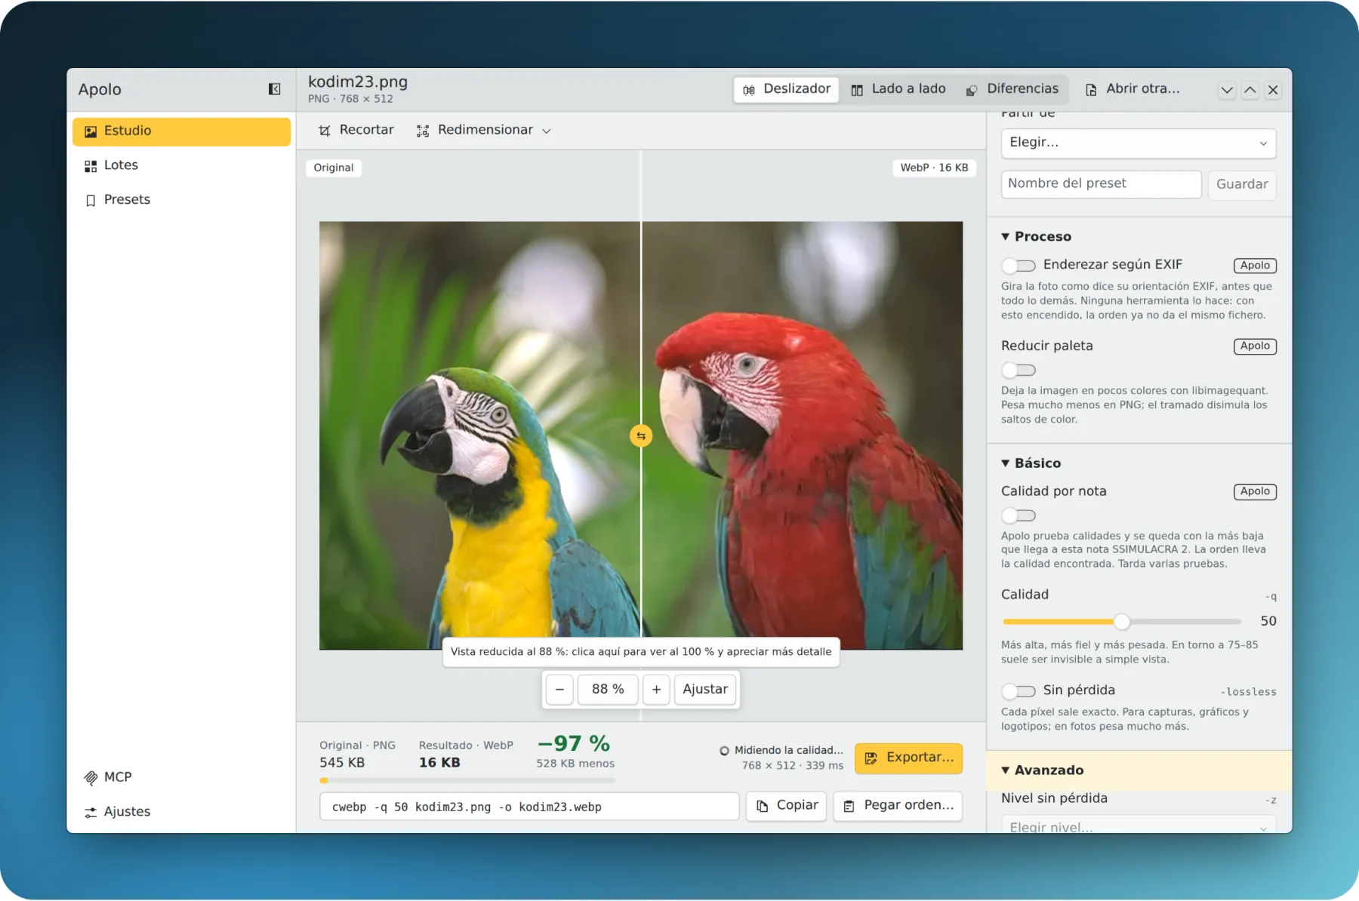Image resolution: width=1359 pixels, height=901 pixels.
Task: Toggle the Sin pérdida switch
Action: tap(1018, 691)
